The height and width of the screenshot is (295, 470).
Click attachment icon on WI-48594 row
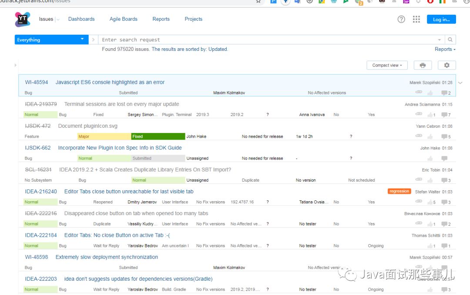[419, 92]
